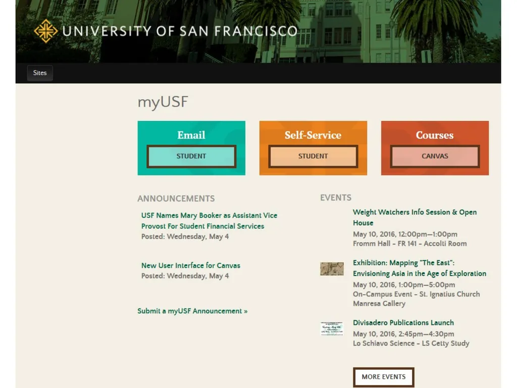Open Mary Booker announcement link

pyautogui.click(x=209, y=221)
